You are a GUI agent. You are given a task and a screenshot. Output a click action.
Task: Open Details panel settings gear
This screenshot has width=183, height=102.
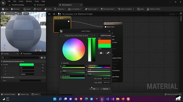[45, 58]
